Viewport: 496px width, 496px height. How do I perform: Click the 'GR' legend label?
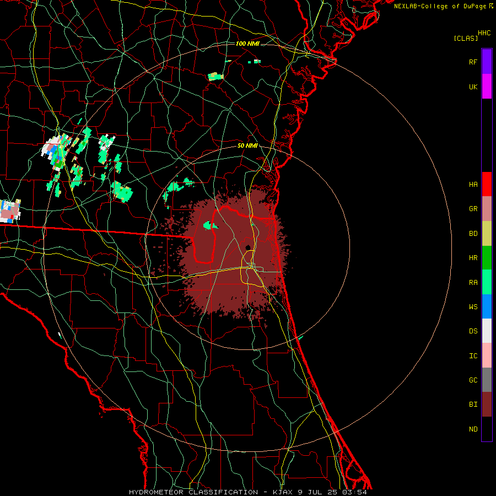point(473,209)
